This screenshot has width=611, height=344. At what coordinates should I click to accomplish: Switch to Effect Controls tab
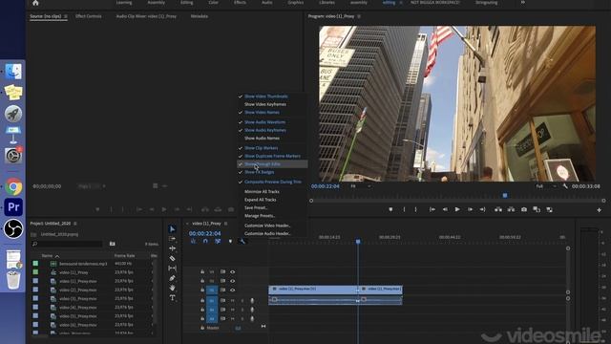[x=89, y=16]
